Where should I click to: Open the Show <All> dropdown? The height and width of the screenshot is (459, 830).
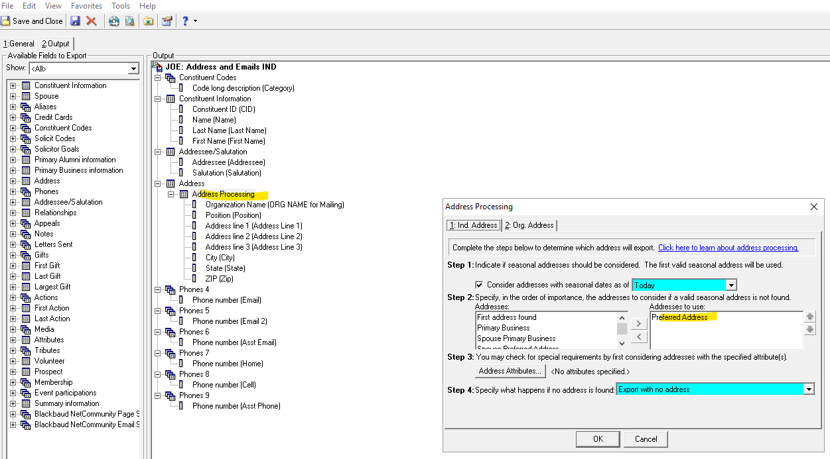click(133, 69)
